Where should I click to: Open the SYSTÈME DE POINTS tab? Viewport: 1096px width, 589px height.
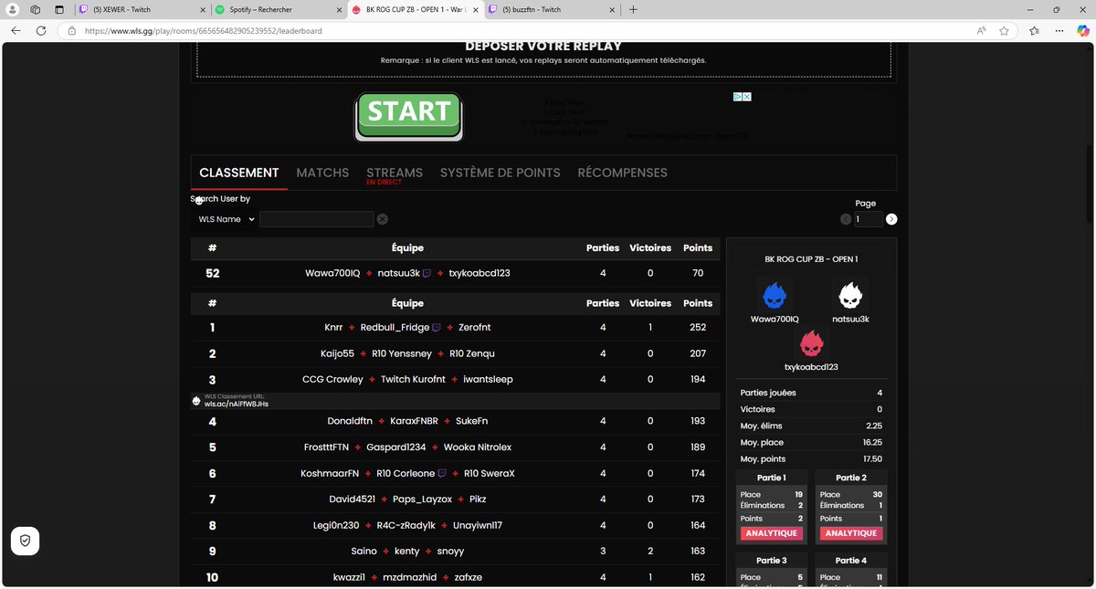point(501,173)
